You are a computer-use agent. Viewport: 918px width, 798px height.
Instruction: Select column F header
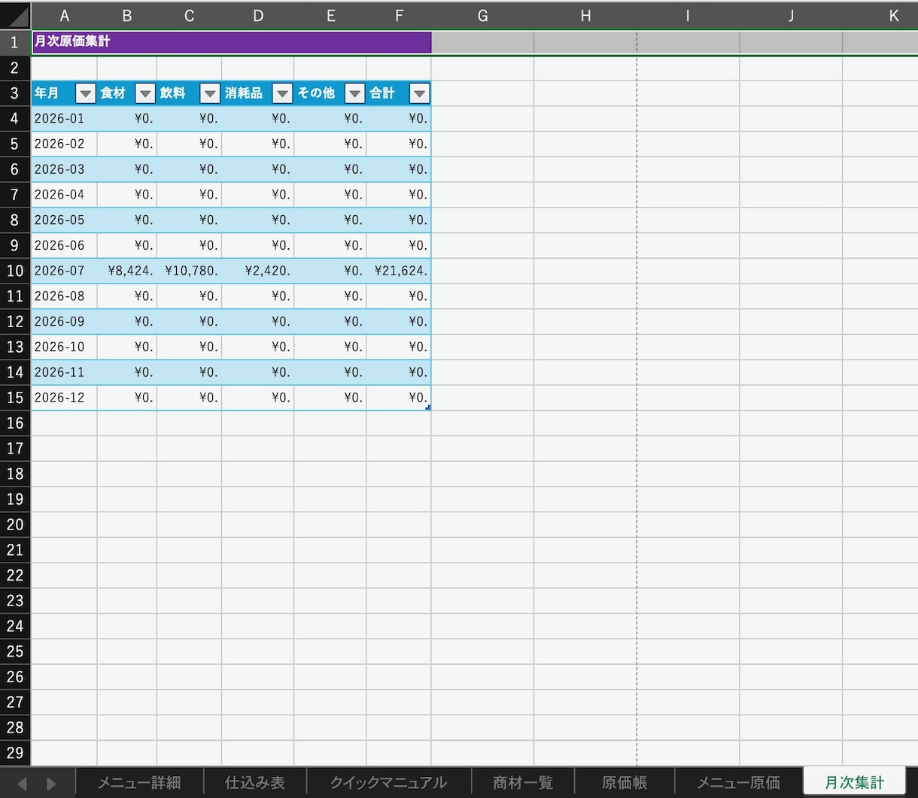[x=399, y=16]
